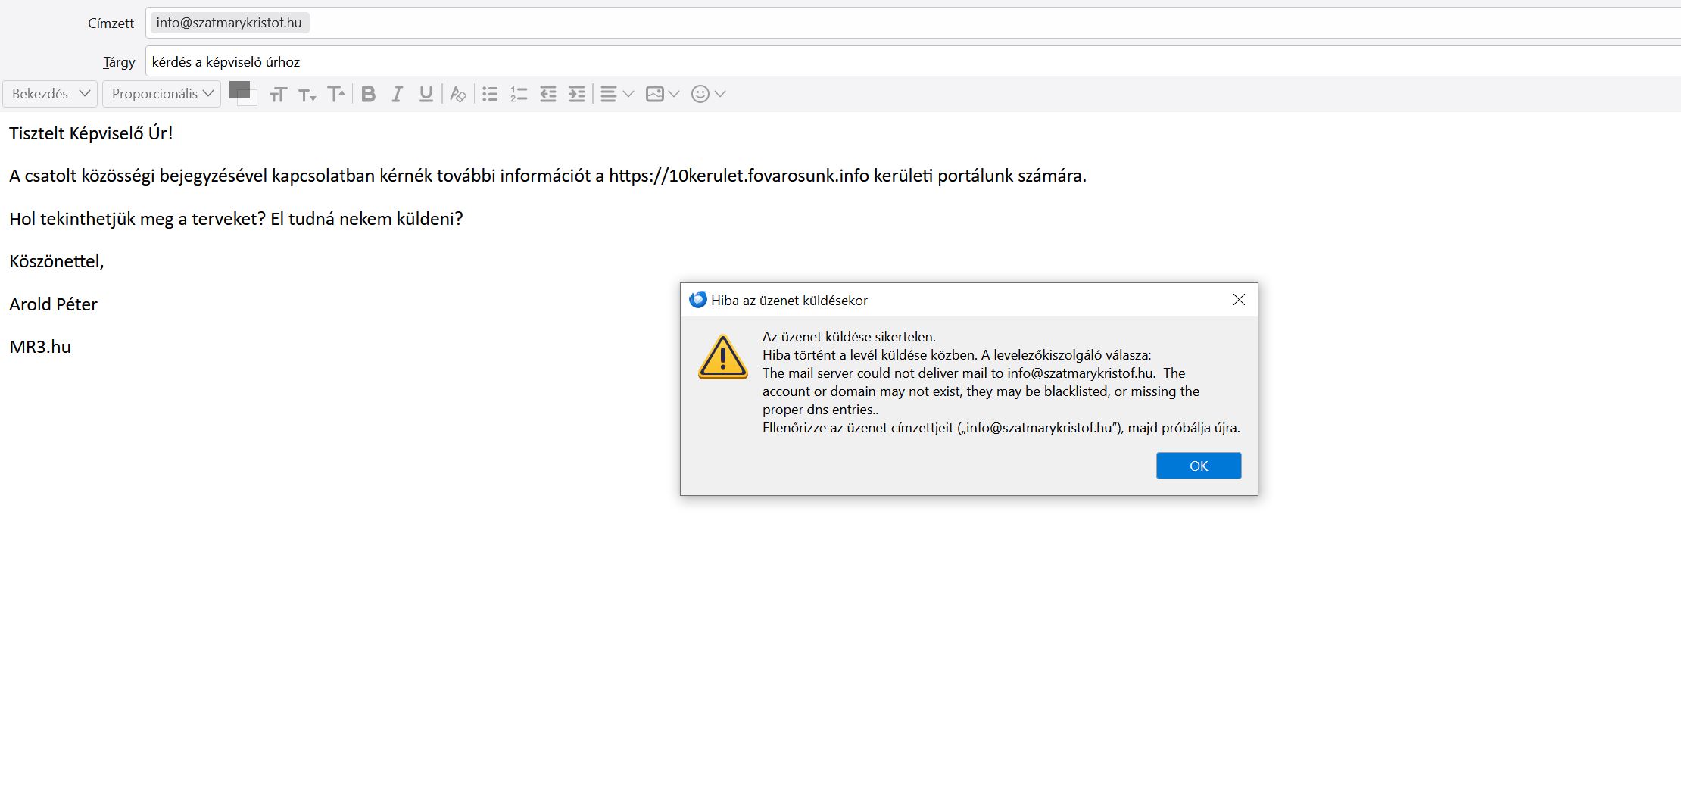Click the decrease font size icon
The width and height of the screenshot is (1681, 795).
coord(307,95)
